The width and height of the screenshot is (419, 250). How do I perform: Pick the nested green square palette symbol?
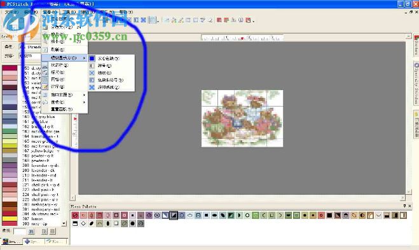point(256,215)
